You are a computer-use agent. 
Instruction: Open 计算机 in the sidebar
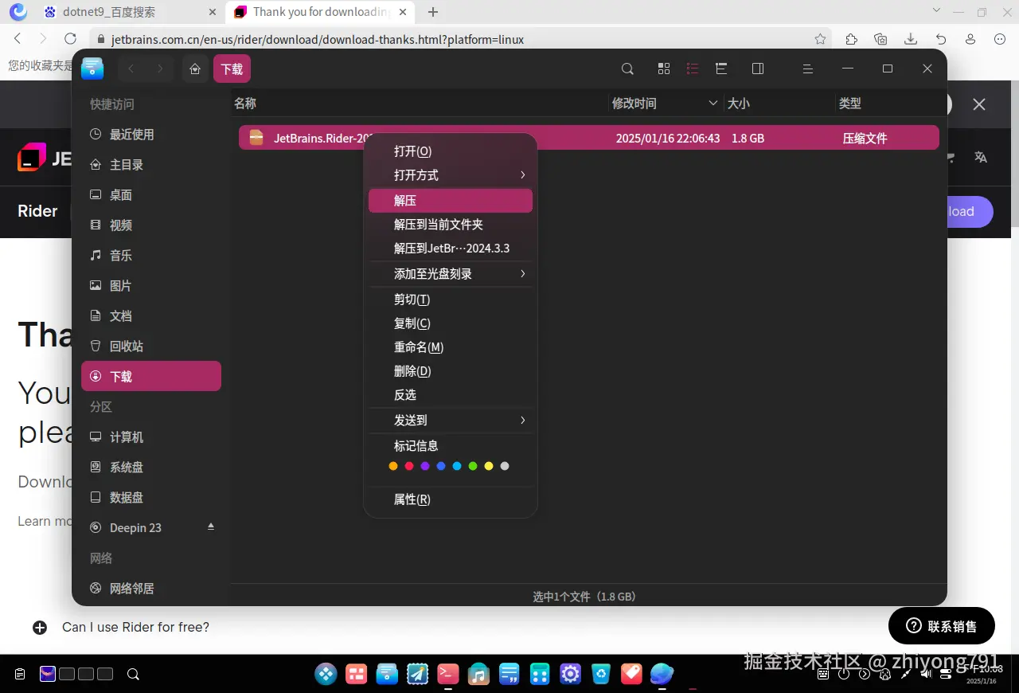coord(151,437)
